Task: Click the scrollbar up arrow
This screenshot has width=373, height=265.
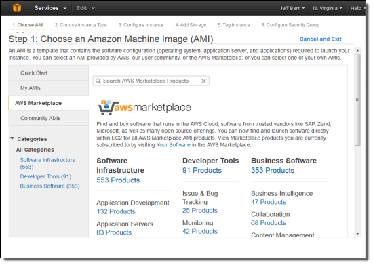Action: point(357,51)
